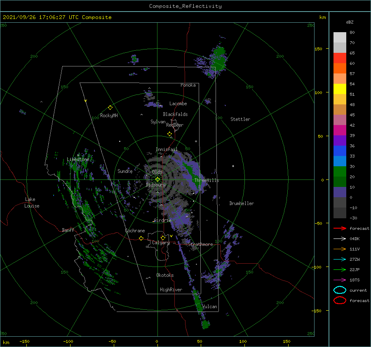The image size is (371, 347).
Task: Click the cyan 27ZW arrow icon
Action: coord(340,260)
